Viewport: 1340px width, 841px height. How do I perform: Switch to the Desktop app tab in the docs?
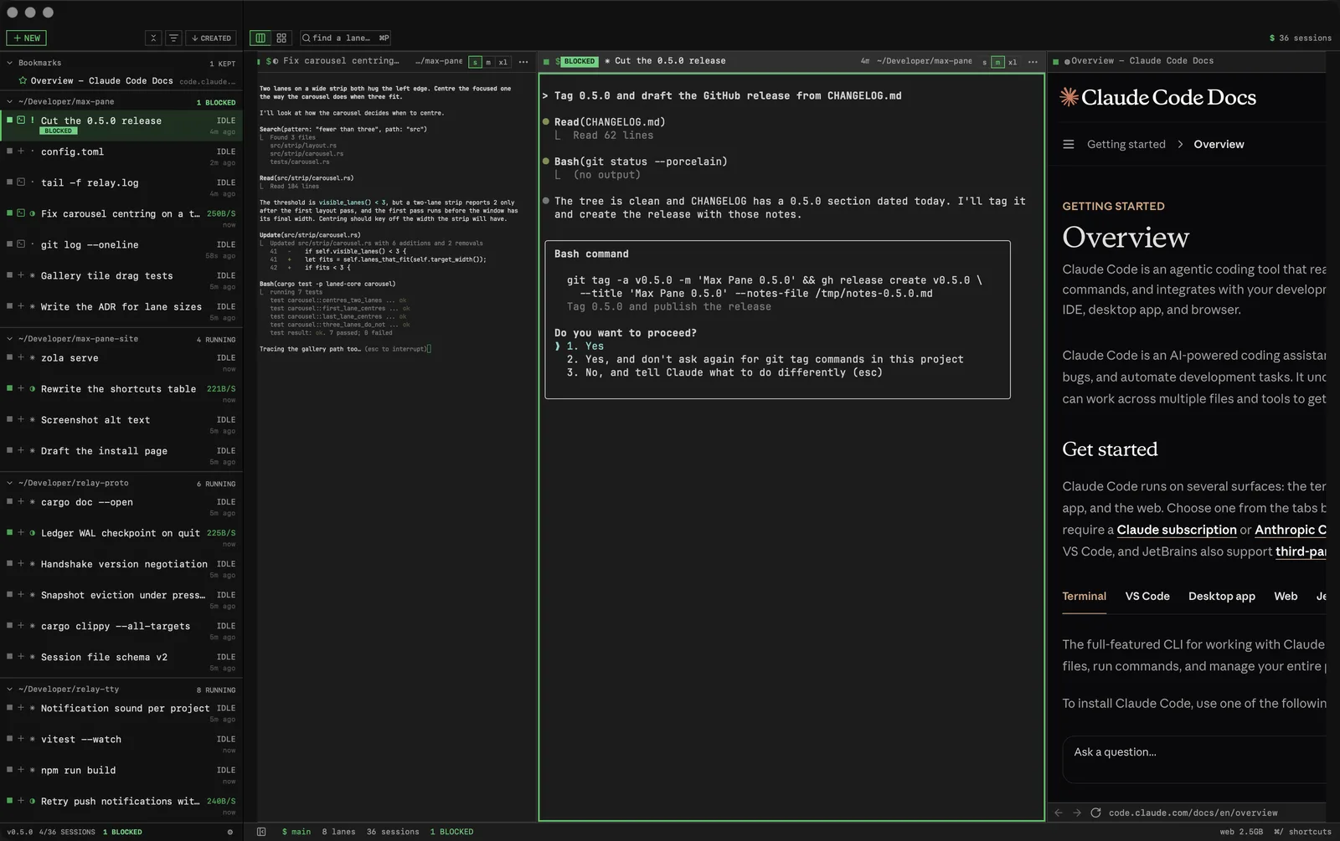pyautogui.click(x=1221, y=597)
